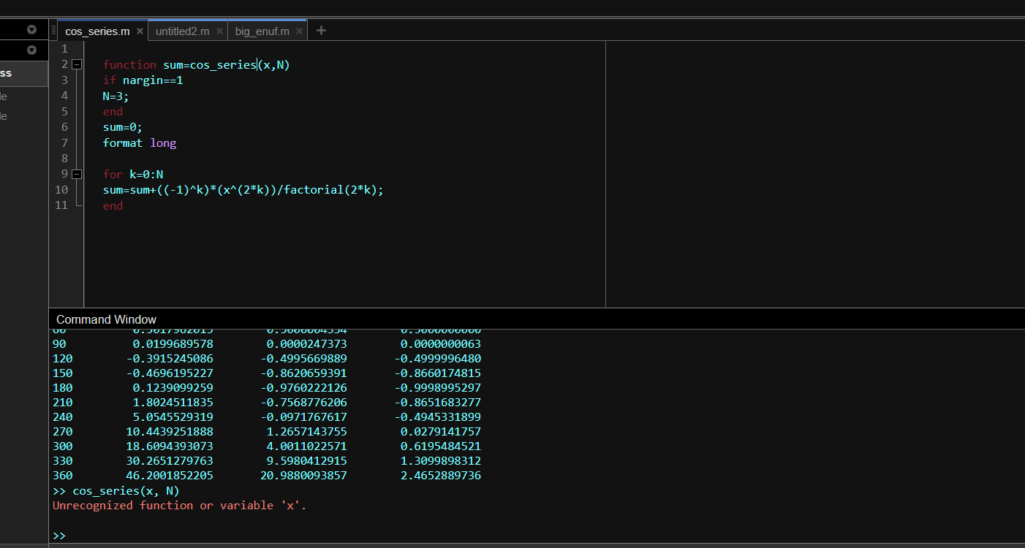Click the Unrecognized function error message
1025x548 pixels.
(x=178, y=505)
